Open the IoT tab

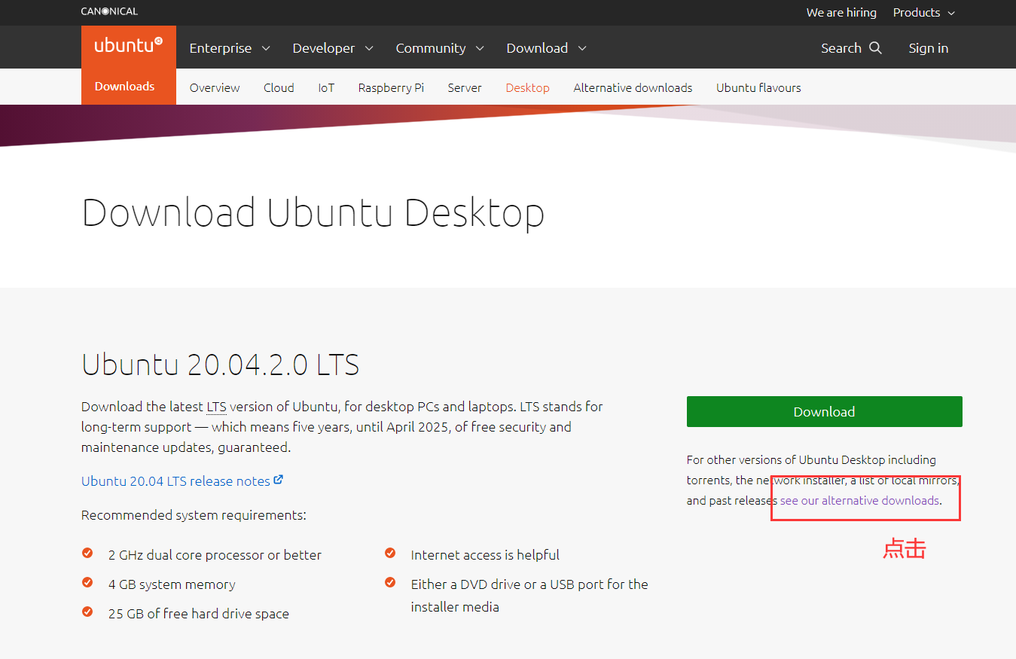point(326,87)
